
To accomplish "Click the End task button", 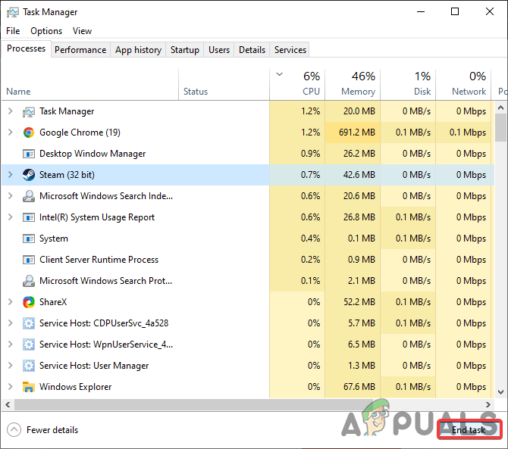I will coord(469,430).
